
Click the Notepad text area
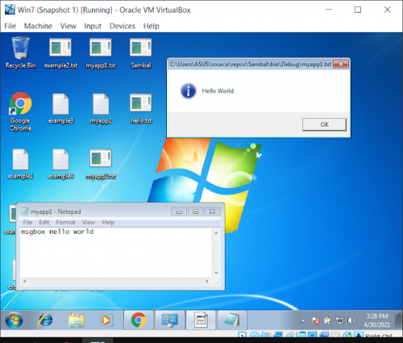click(x=116, y=253)
